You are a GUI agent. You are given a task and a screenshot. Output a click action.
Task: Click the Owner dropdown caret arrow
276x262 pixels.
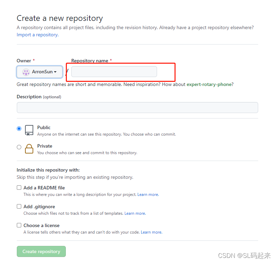pos(55,72)
